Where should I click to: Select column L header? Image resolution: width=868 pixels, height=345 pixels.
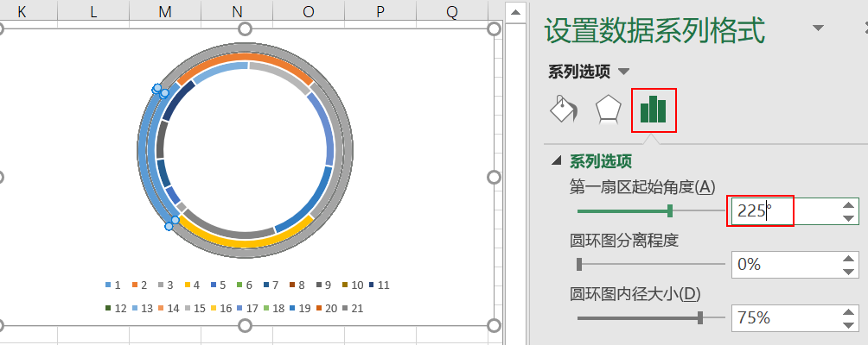pyautogui.click(x=93, y=11)
